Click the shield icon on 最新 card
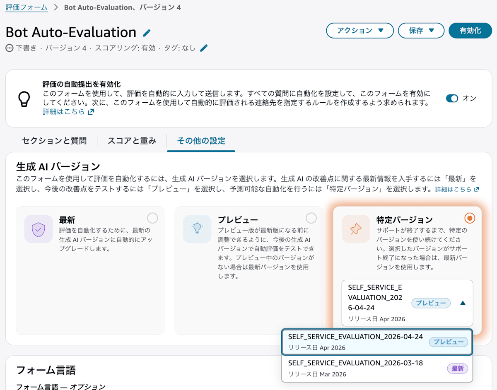Viewport: 497px width, 390px height. point(39,229)
